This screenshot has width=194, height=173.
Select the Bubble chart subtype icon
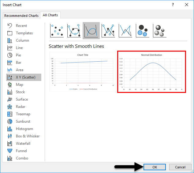click(143, 31)
